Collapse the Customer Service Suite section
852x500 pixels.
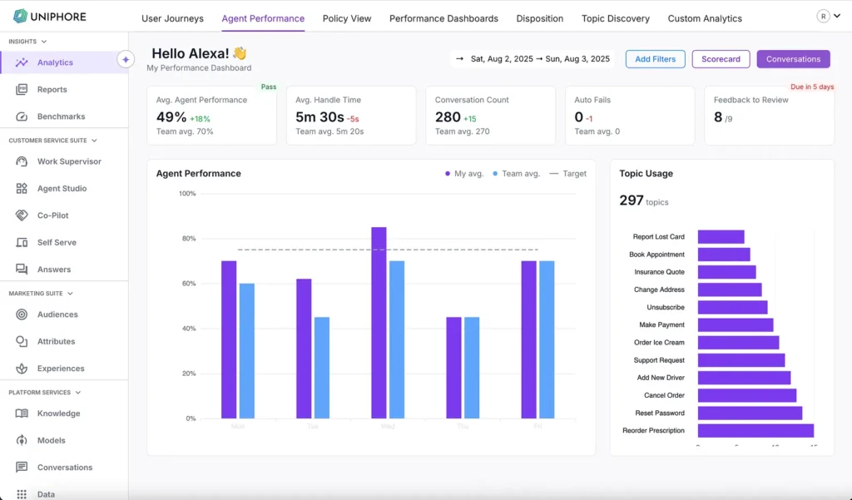[x=94, y=141]
